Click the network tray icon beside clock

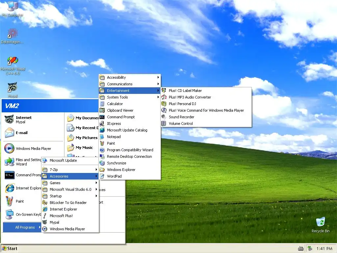pos(310,248)
